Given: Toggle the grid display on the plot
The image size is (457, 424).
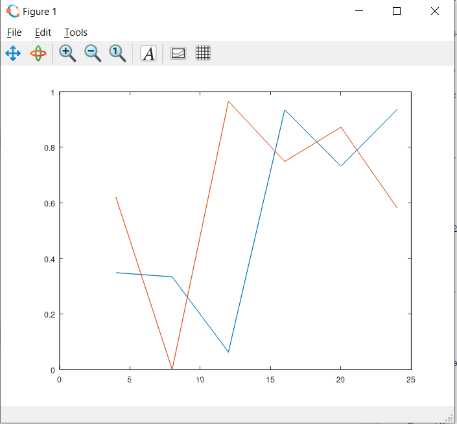Looking at the screenshot, I should (203, 53).
